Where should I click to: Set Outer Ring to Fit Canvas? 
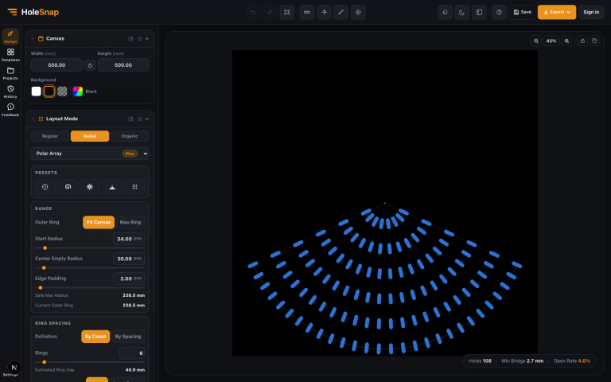(x=99, y=222)
